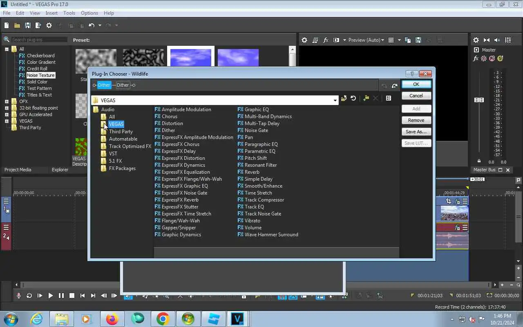Click the Open project folder icon

[x=17, y=25]
